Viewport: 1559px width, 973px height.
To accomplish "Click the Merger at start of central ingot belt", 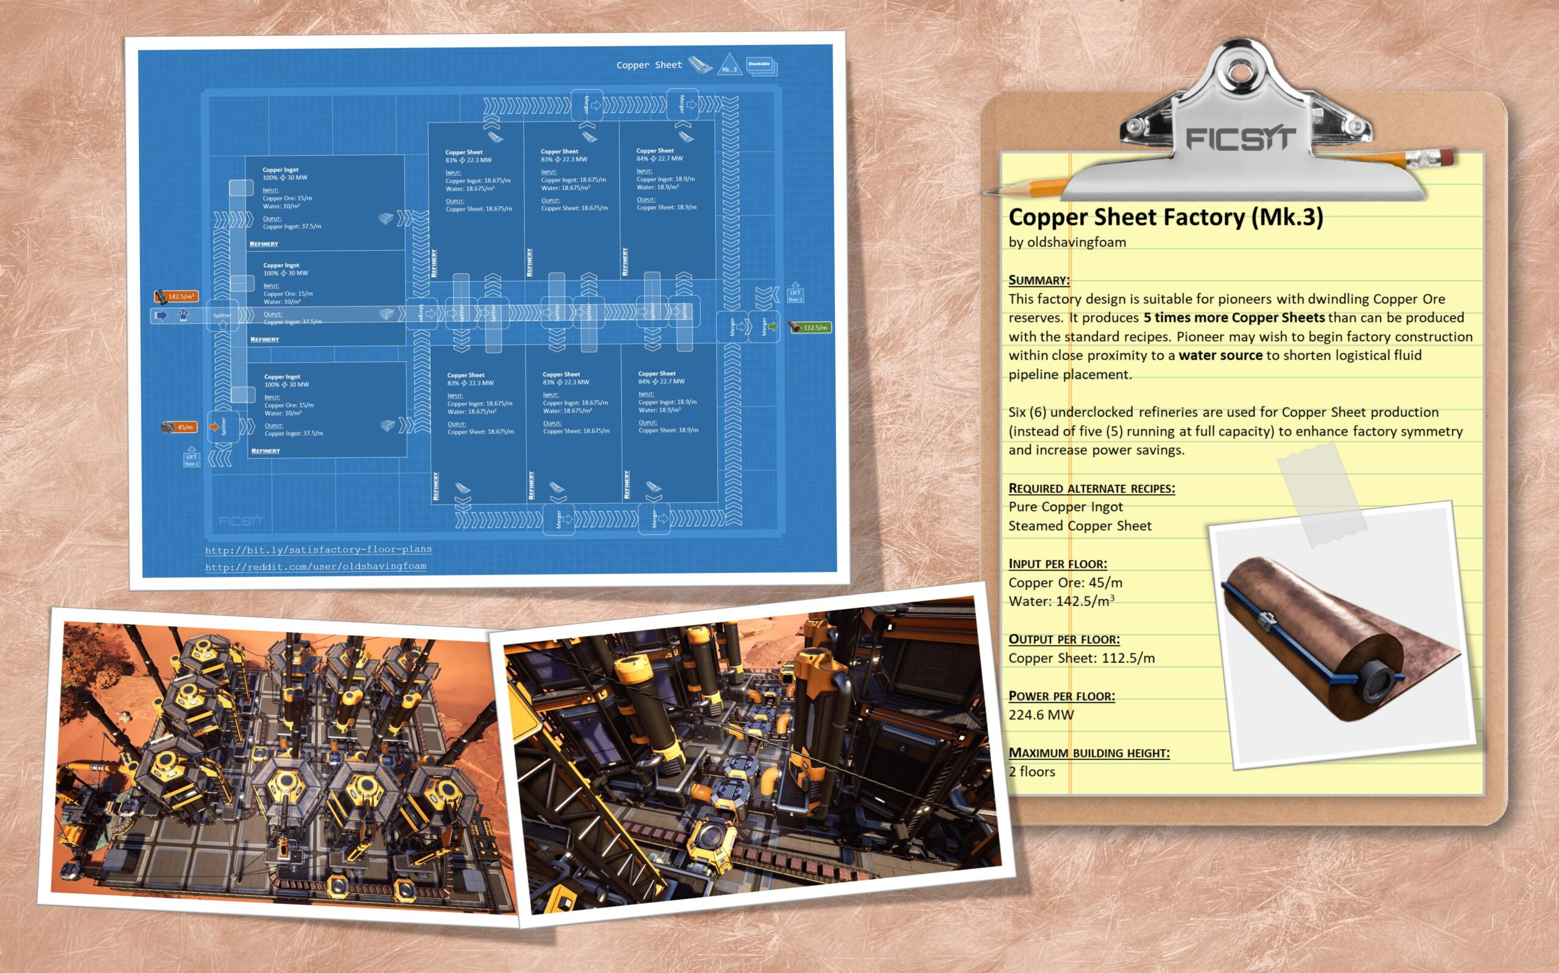I will point(422,313).
